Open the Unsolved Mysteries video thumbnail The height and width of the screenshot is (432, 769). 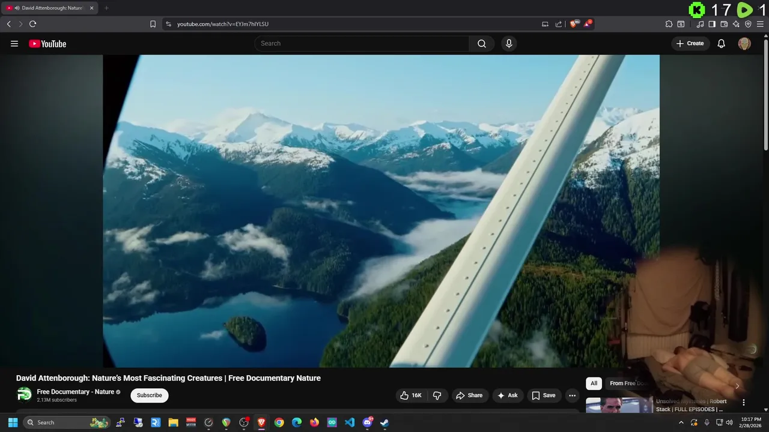[x=619, y=406]
